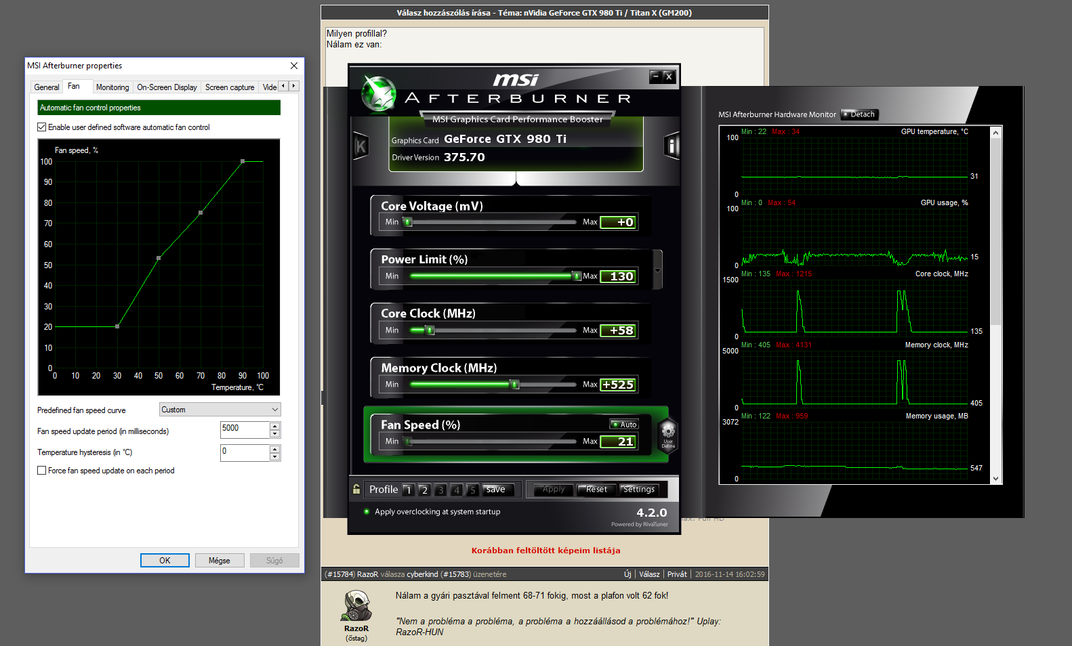Switch to the General tab
The height and width of the screenshot is (646, 1072).
coord(47,87)
